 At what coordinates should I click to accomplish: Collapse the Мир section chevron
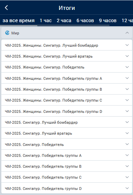pos(127,33)
